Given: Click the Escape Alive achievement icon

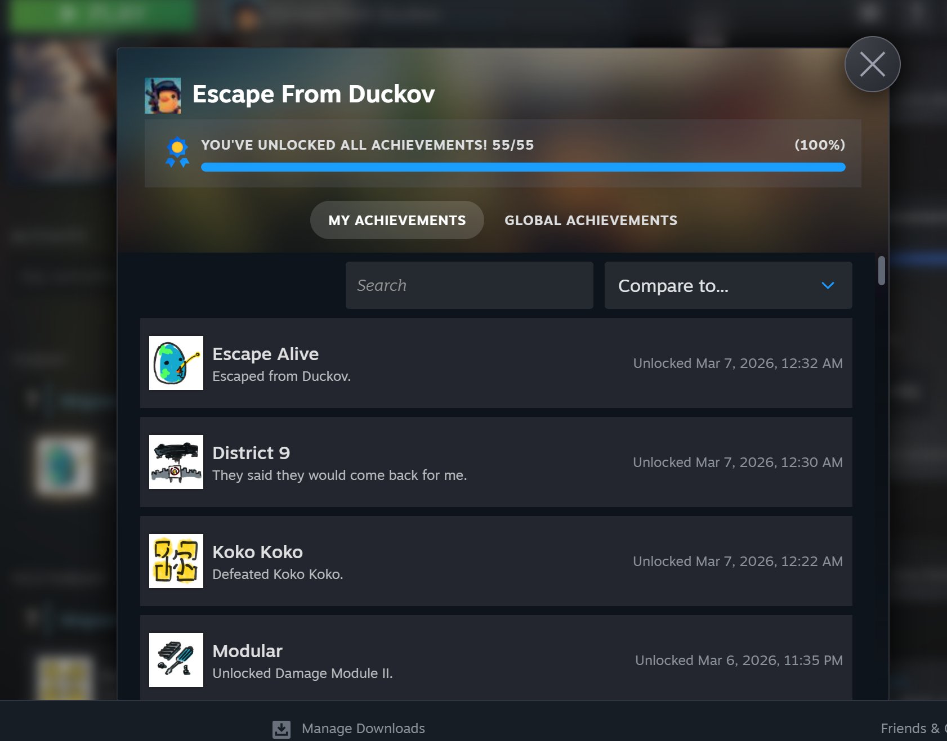Looking at the screenshot, I should coord(176,363).
